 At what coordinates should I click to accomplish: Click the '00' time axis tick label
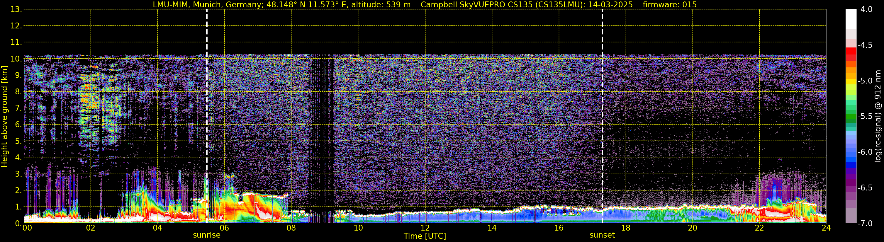[x=27, y=228]
